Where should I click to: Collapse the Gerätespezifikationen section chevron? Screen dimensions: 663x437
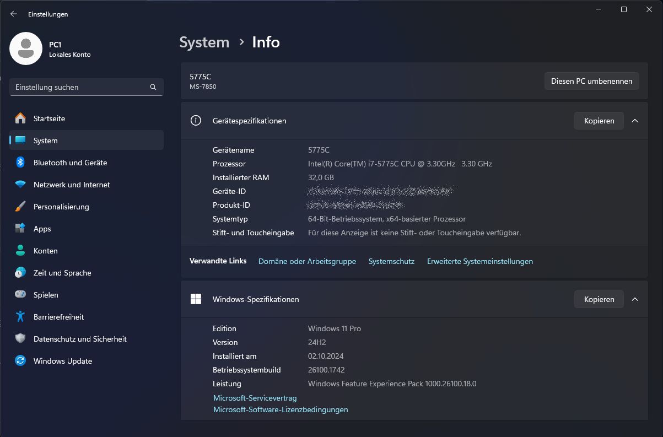point(635,121)
